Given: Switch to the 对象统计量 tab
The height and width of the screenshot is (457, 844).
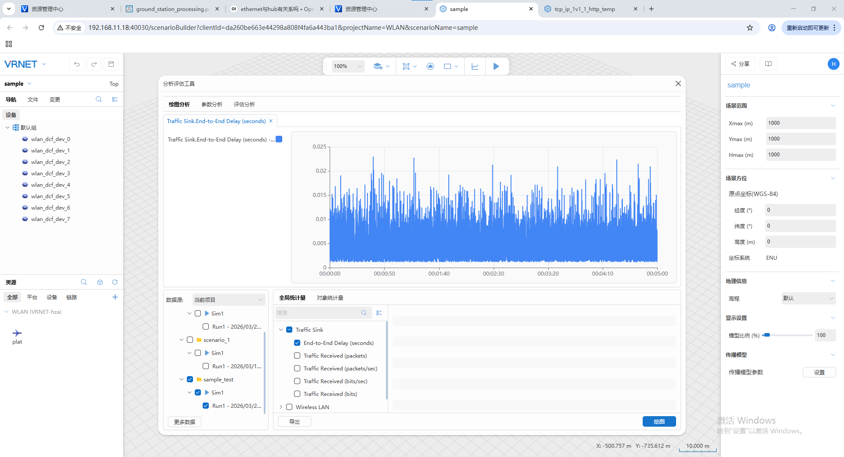Looking at the screenshot, I should [x=330, y=297].
